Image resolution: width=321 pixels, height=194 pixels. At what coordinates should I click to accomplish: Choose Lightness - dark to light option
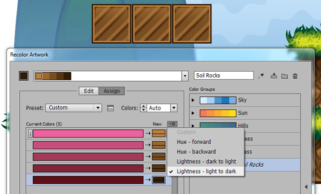pyautogui.click(x=207, y=161)
